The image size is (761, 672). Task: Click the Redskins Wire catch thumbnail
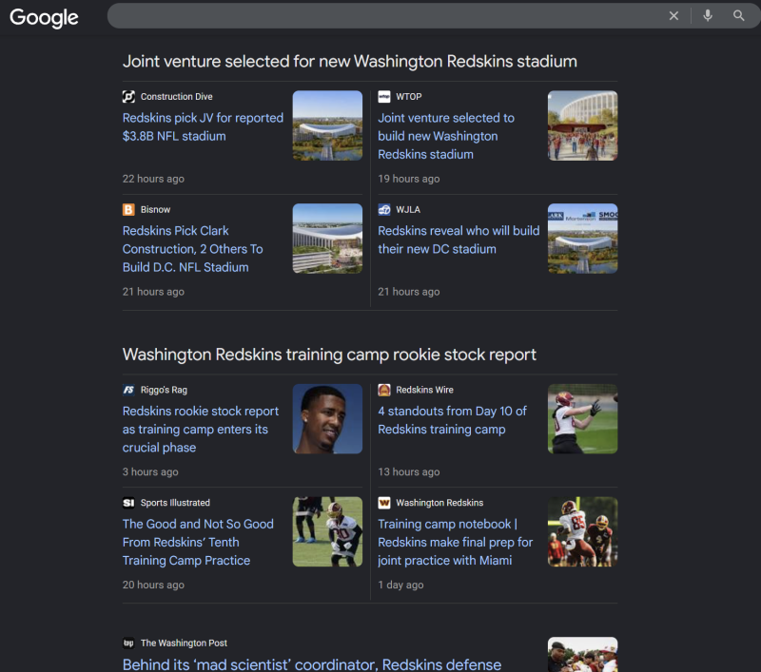tap(583, 419)
